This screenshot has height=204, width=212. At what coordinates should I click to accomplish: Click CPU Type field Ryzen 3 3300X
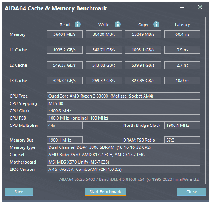coord(124,96)
